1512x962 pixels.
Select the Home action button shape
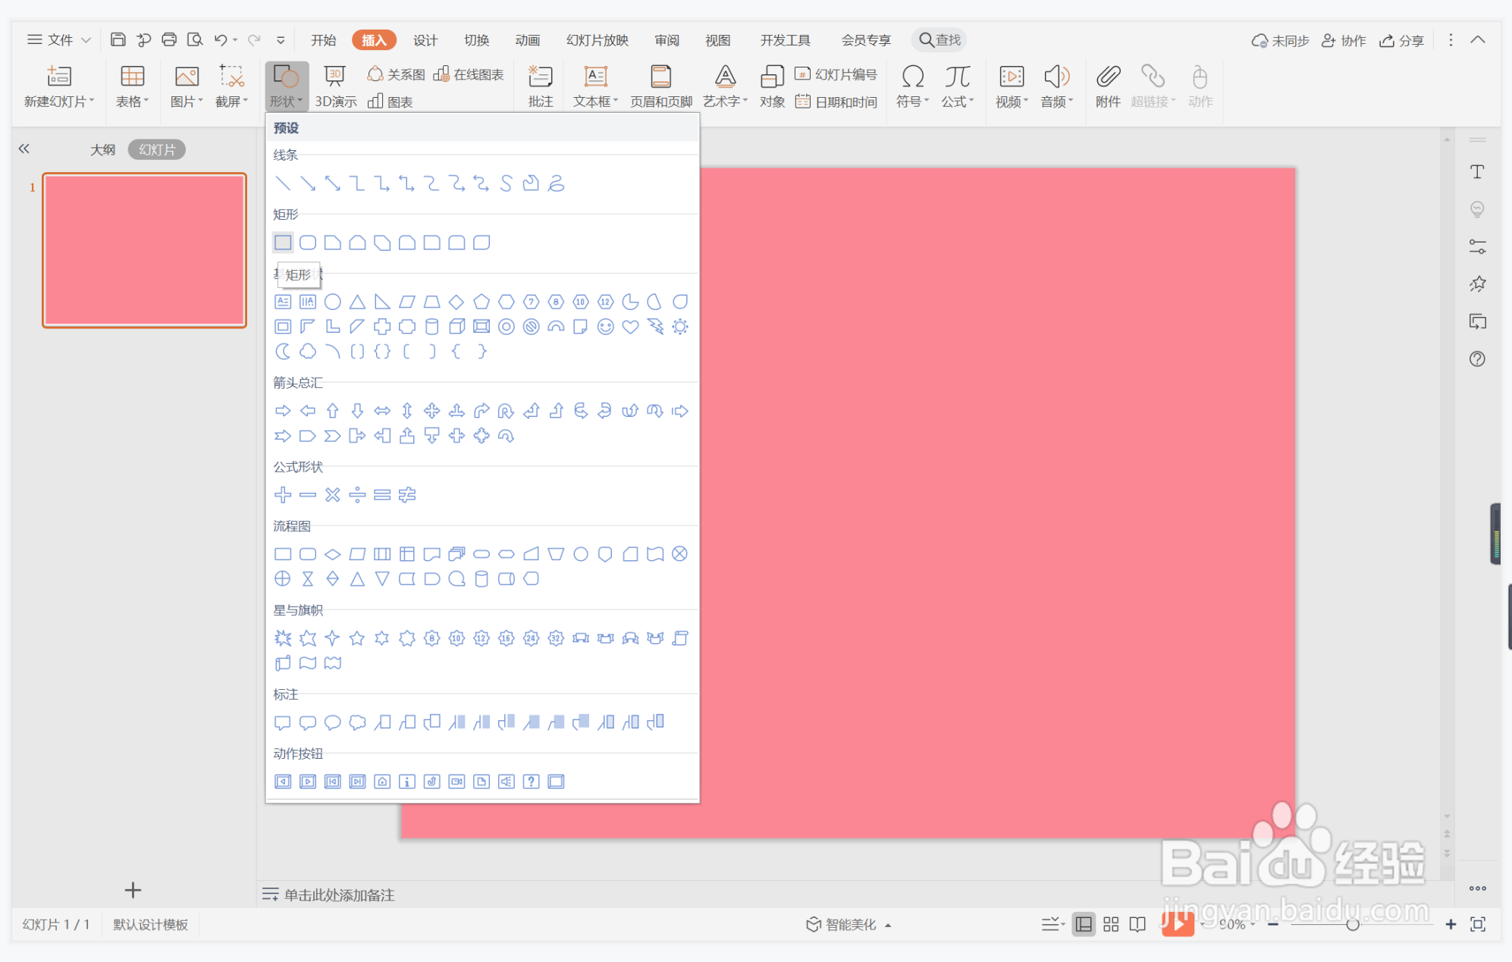point(382,782)
